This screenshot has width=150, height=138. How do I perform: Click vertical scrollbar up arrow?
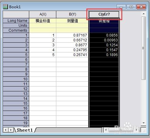(144, 14)
